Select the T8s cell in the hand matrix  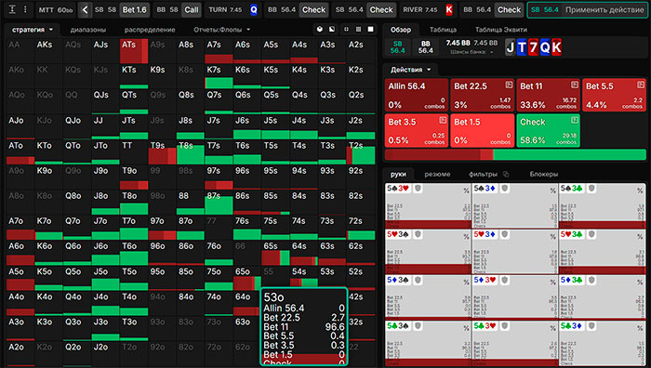[190, 152]
